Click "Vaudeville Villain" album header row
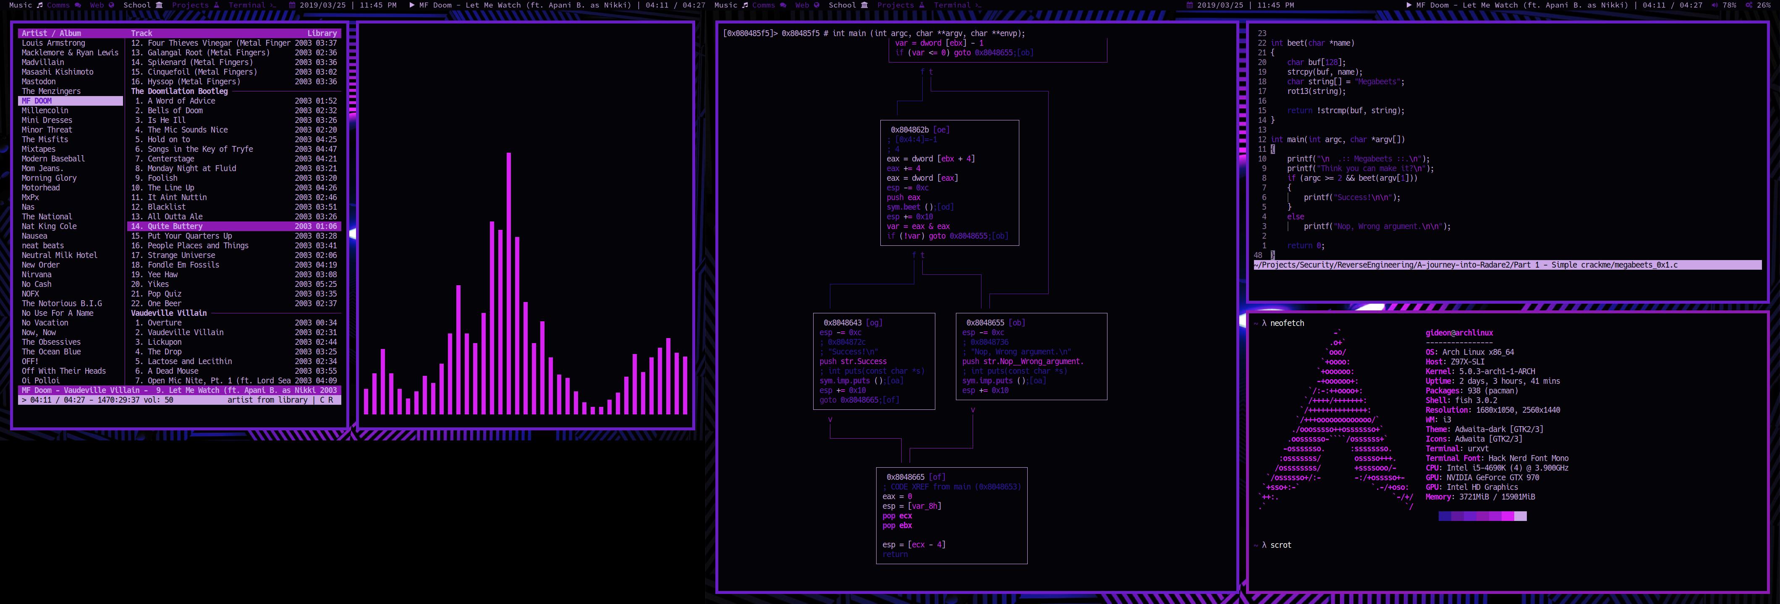Screen dimensions: 1780x604 pos(169,313)
